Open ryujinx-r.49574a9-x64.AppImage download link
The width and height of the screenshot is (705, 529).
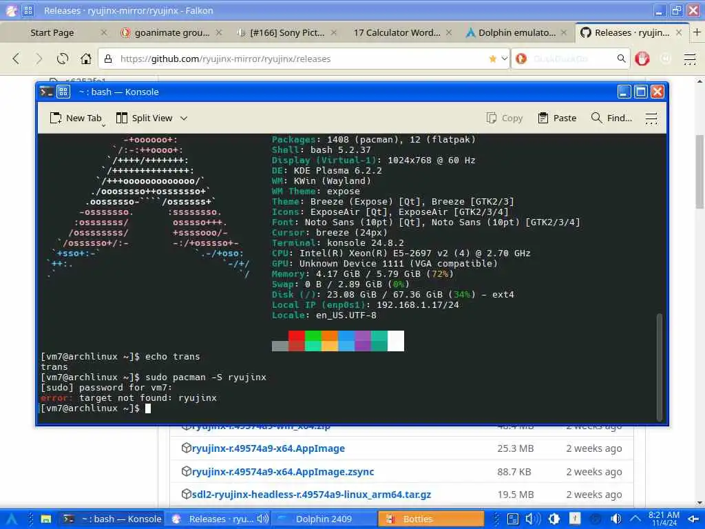click(268, 448)
